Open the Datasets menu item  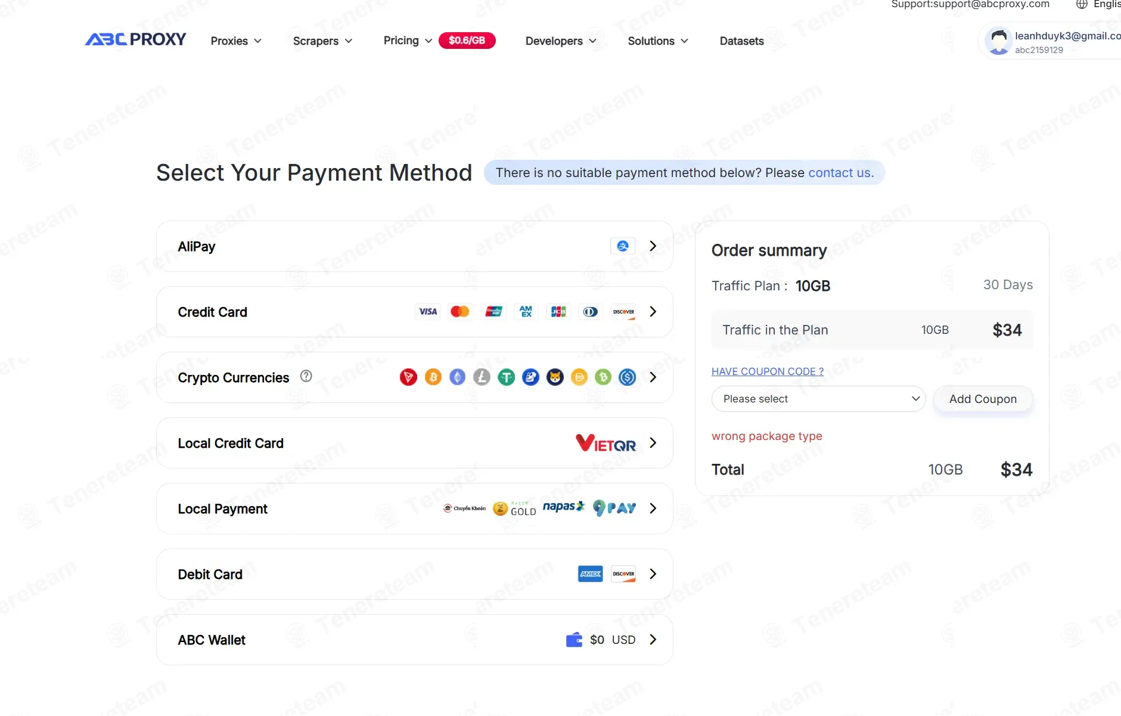tap(741, 41)
